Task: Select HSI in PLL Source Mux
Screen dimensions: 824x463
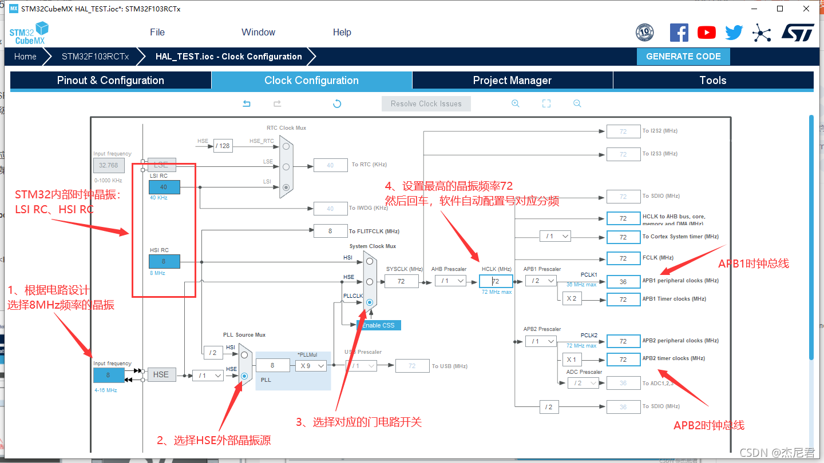Action: pyautogui.click(x=244, y=354)
